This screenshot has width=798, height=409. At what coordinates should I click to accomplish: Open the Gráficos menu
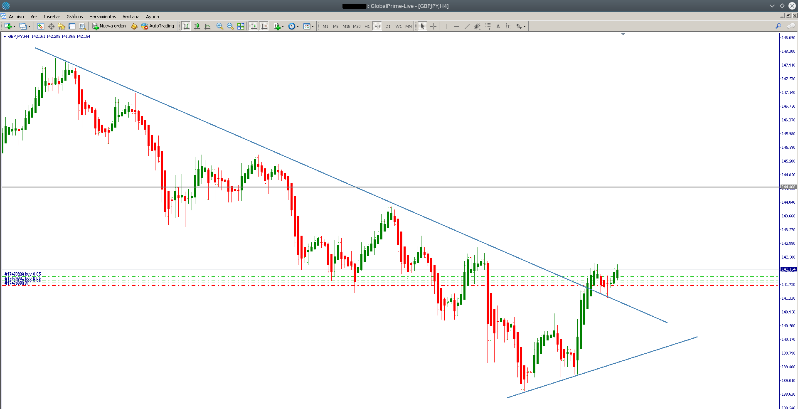(75, 17)
